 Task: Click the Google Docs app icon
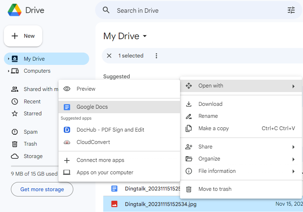[67, 107]
